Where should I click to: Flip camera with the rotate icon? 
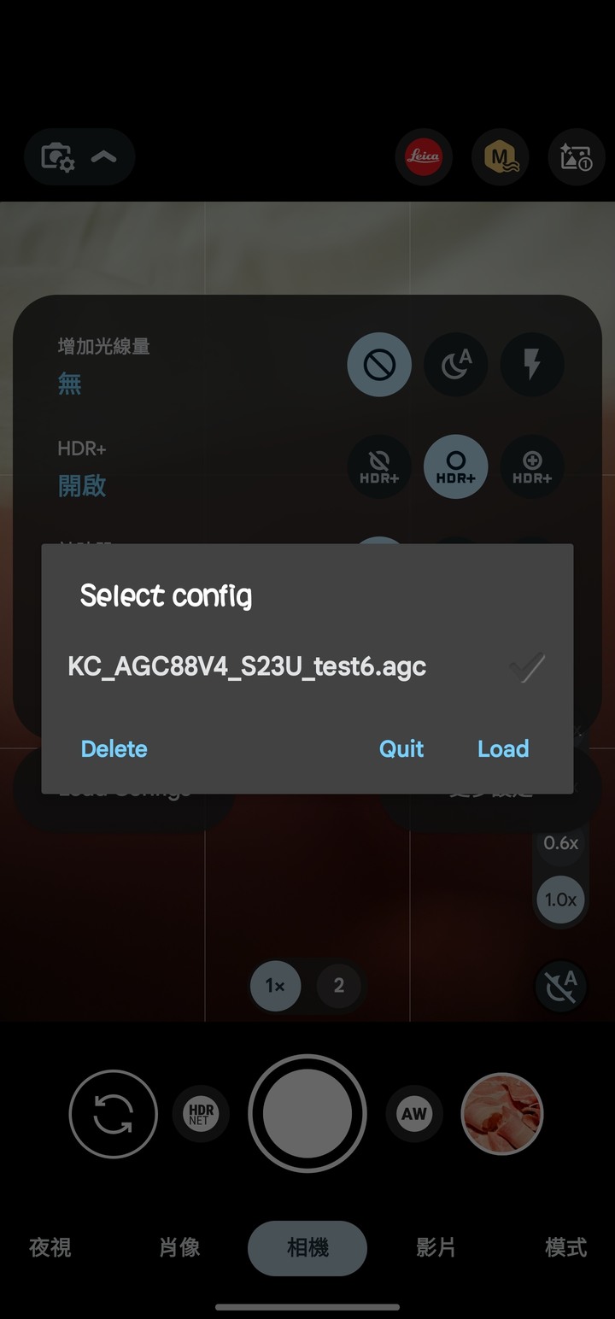point(114,1114)
